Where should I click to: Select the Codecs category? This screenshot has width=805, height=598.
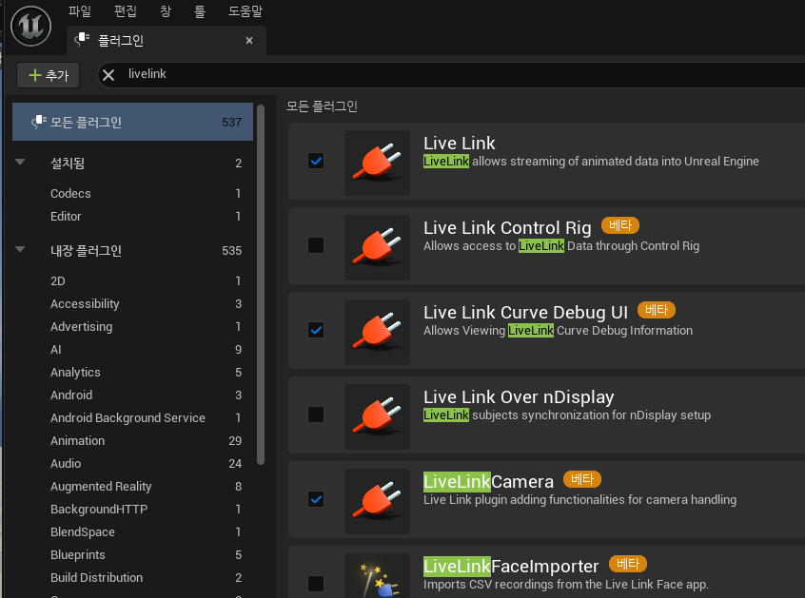[132, 193]
